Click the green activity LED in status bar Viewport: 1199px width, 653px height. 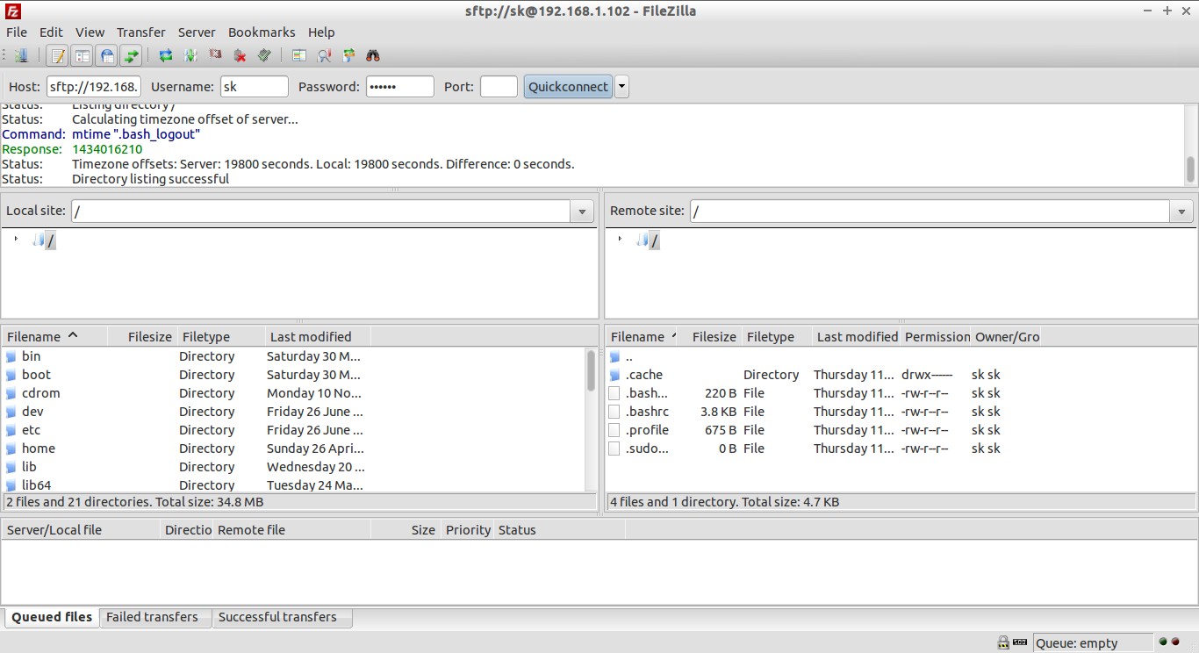[x=1163, y=642]
